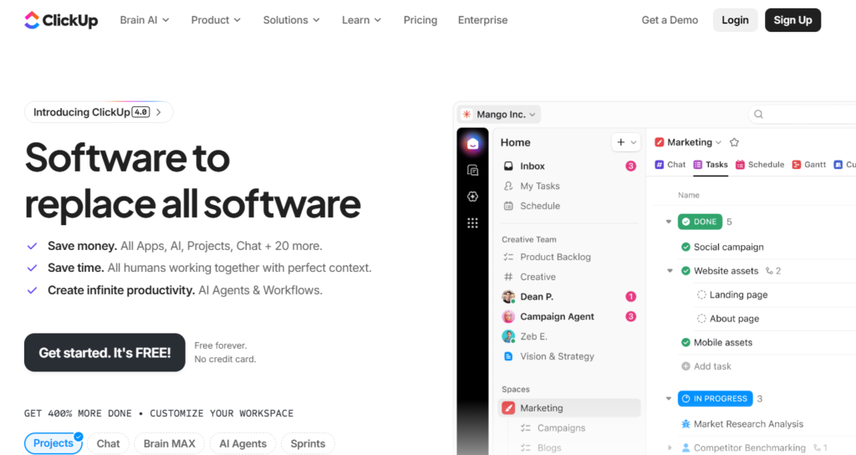Screen dimensions: 856x455
Task: Click the Market Research Analysis bug icon
Action: 685,424
